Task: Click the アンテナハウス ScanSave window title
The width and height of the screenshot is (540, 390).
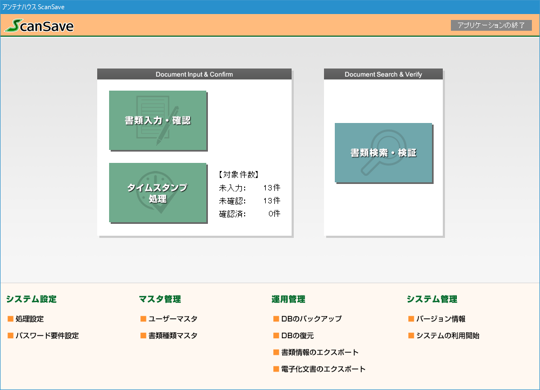Action: pos(33,7)
